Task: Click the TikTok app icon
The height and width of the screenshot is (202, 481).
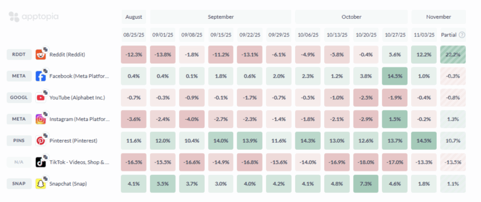Action: [x=41, y=162]
